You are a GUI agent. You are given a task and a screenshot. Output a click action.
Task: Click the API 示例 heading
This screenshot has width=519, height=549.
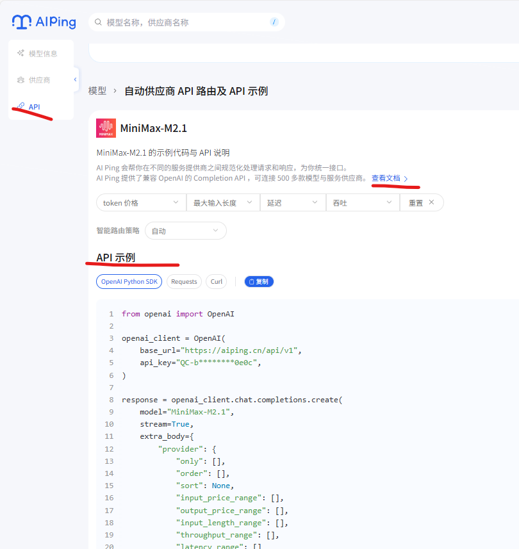116,258
